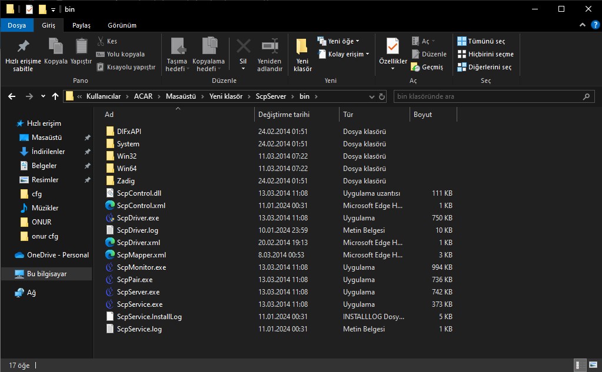Open the Dosya menu tab
Screen dimensions: 602x372
[16, 25]
